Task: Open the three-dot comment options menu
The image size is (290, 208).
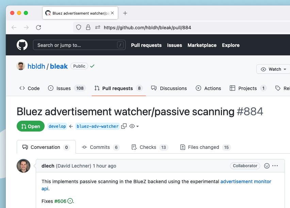Action: (x=275, y=166)
